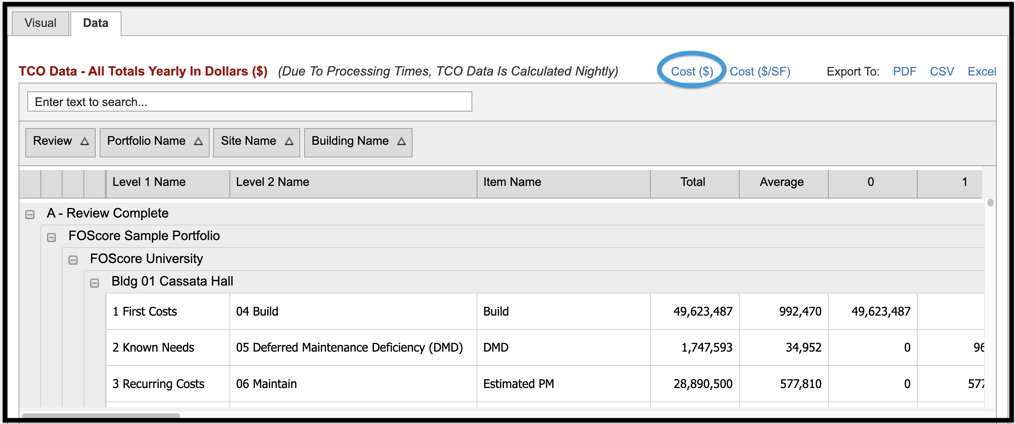This screenshot has height=424, width=1015.
Task: Click the year 1 column header
Action: [950, 184]
